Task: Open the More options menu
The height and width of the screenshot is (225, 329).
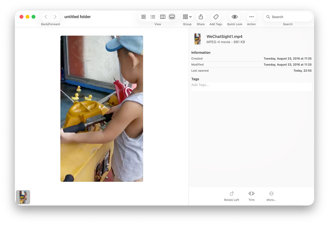Action: point(271,193)
